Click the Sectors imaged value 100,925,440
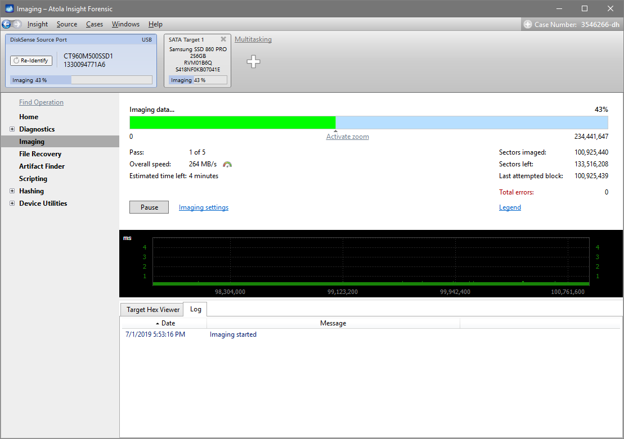Viewport: 624px width, 439px height. coord(591,152)
